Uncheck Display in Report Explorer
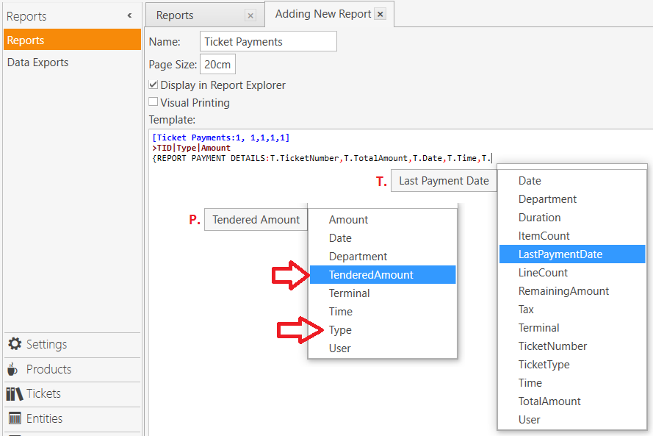Screen dimensions: 653x436 click(154, 85)
